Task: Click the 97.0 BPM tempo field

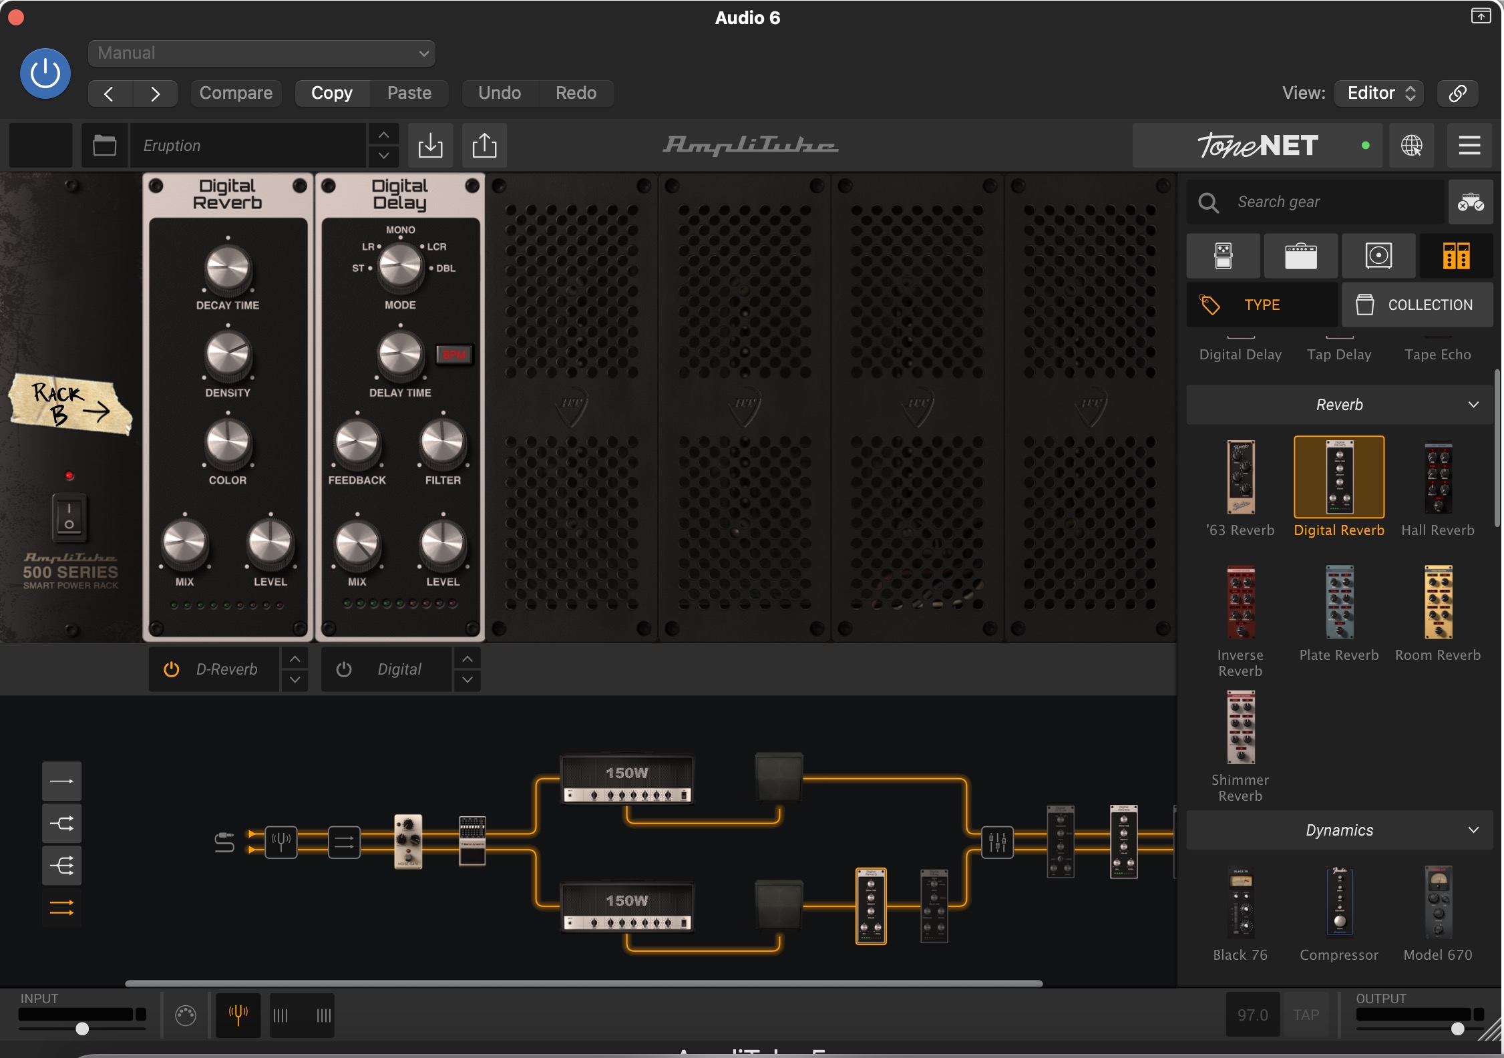Action: (1252, 1015)
